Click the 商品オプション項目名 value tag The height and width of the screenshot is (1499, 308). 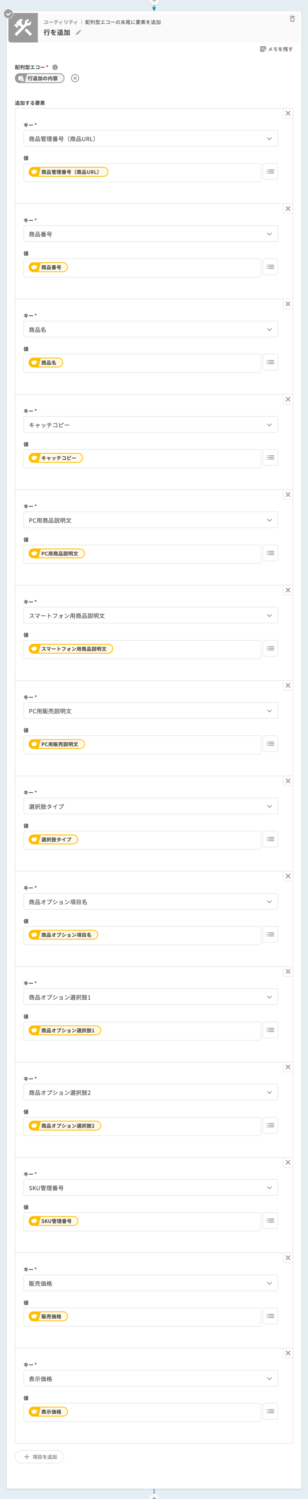click(63, 935)
